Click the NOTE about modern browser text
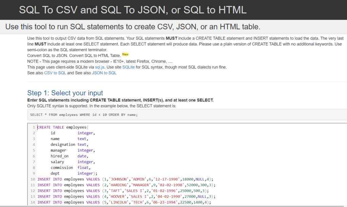 (100, 61)
